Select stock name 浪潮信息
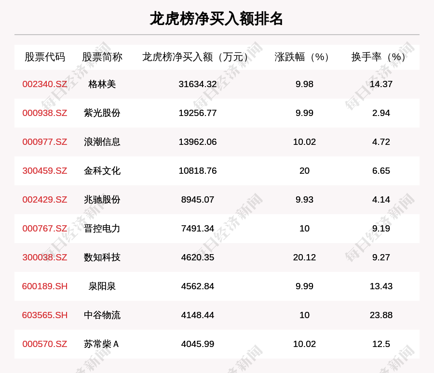This screenshot has height=373, width=434. (x=102, y=141)
